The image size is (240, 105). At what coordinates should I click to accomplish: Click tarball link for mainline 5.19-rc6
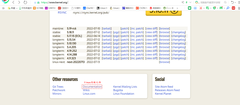(107, 29)
